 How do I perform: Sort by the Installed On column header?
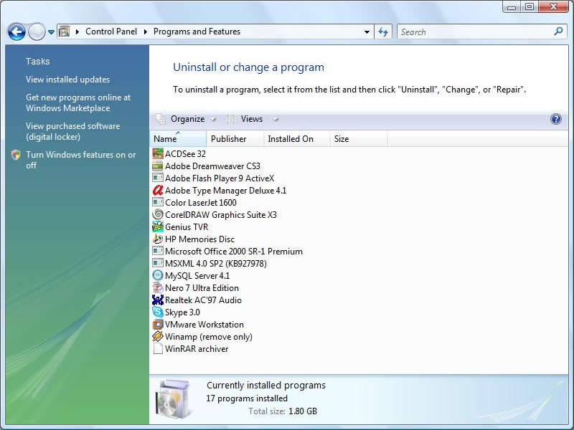[297, 139]
